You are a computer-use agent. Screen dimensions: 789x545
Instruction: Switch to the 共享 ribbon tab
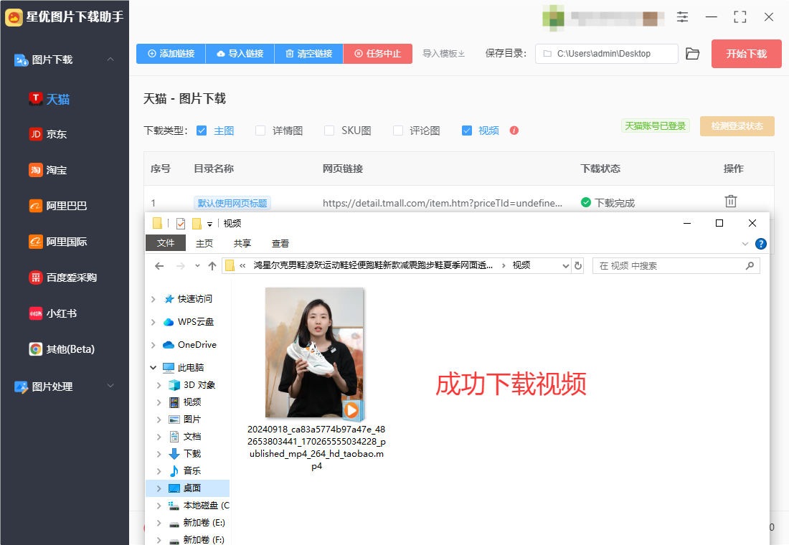coord(242,244)
